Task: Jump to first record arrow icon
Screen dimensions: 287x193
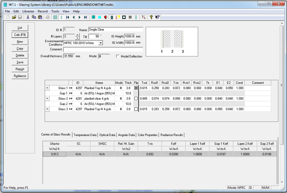Action: click(x=67, y=17)
